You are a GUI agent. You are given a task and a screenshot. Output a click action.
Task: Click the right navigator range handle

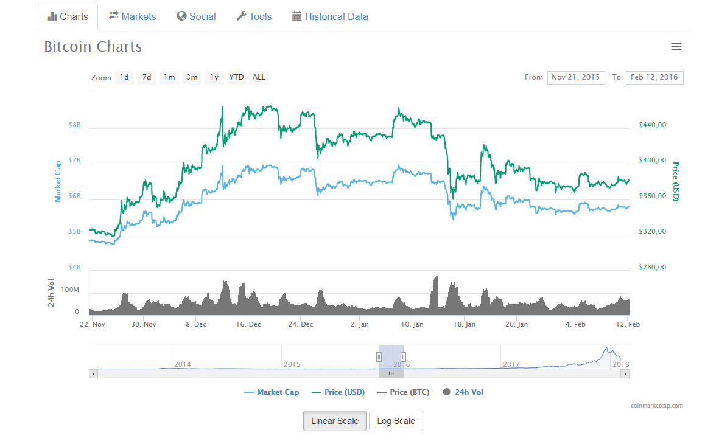403,357
